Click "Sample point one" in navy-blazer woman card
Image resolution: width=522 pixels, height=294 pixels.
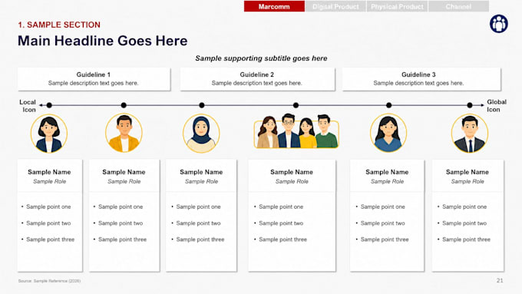(x=48, y=206)
